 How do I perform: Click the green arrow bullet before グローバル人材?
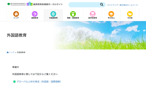[15, 81]
